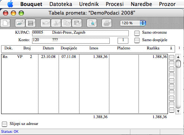Open the Urednik menu
Image resolution: width=184 pixels, height=135 pixels.
89,4
